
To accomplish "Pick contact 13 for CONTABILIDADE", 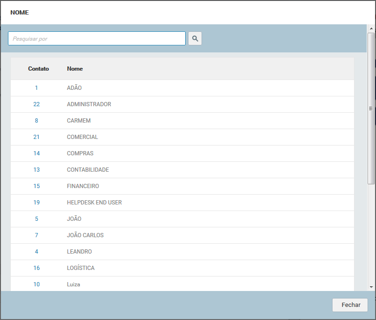I will pos(36,170).
